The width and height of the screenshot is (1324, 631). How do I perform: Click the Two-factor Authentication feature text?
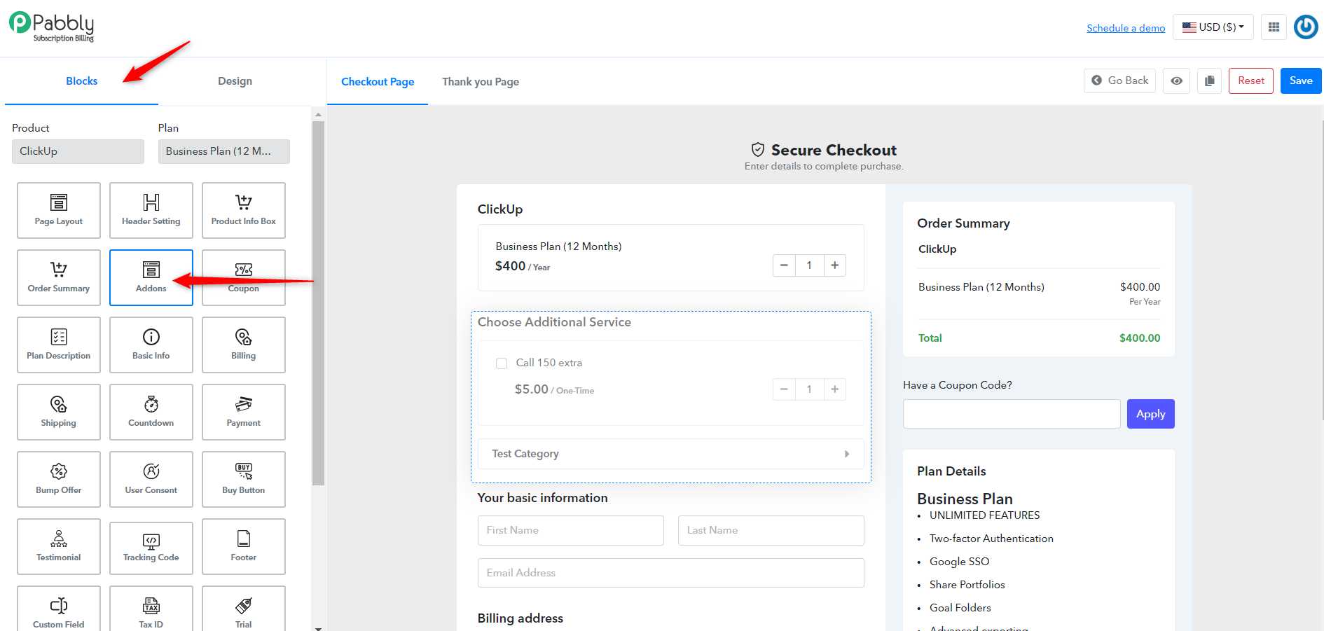pos(991,539)
